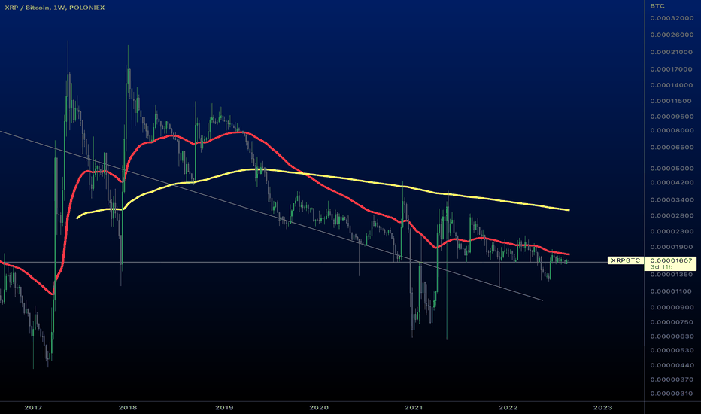Image resolution: width=701 pixels, height=414 pixels.
Task: Click the 0.00004200 price axis label
Action: 672,183
